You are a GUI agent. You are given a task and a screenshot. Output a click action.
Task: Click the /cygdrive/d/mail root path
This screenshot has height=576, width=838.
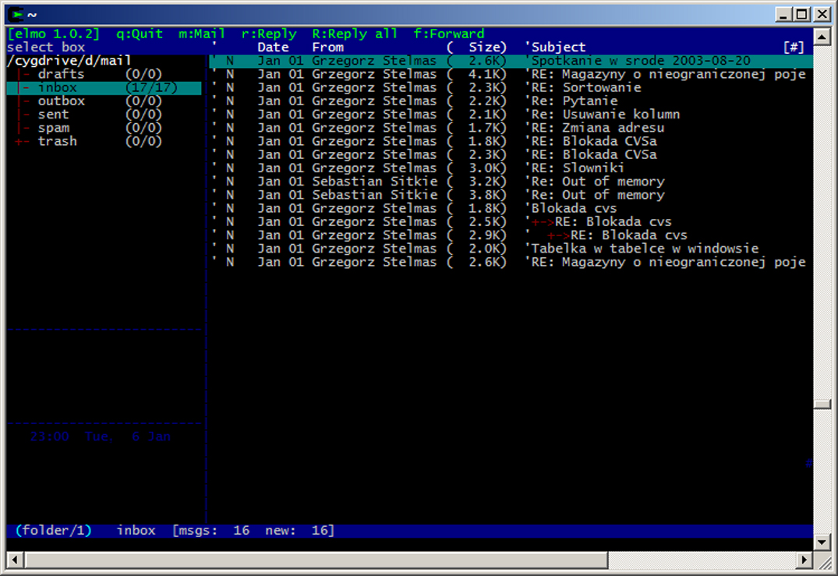coord(69,60)
